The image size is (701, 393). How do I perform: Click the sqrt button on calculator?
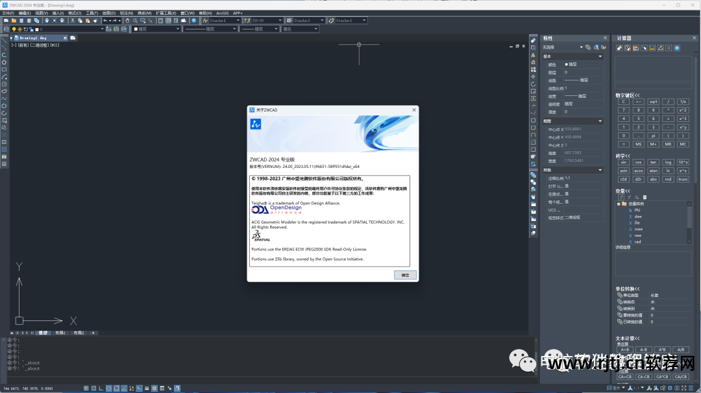point(653,102)
